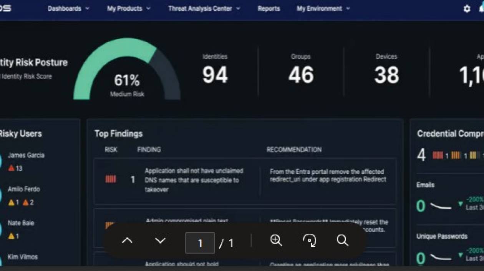The height and width of the screenshot is (271, 484).
Task: Expand the My Environment dropdown
Action: (x=348, y=8)
